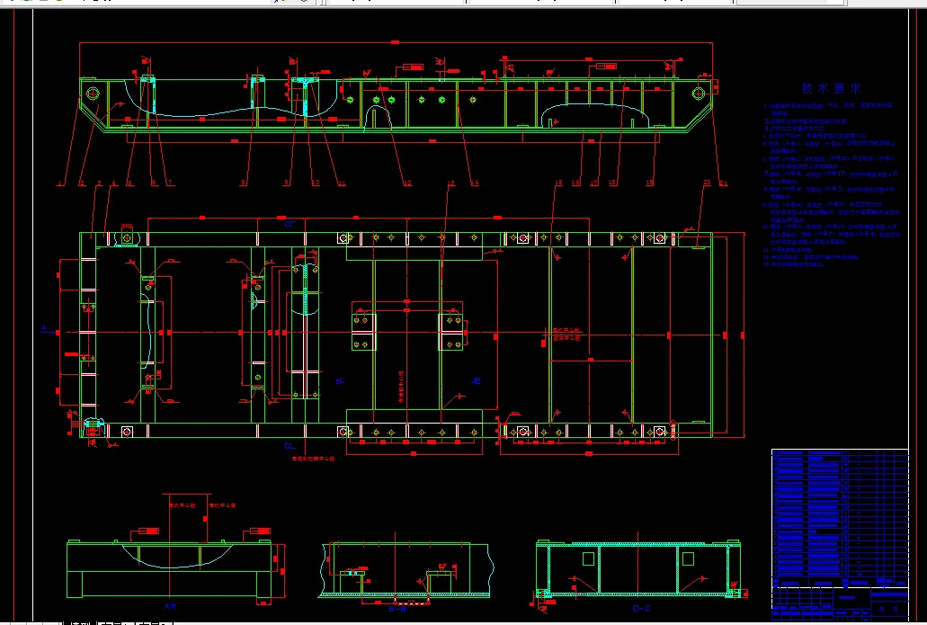Select the view arrow letter A left of plan
This screenshot has width=927, height=625.
(x=43, y=327)
